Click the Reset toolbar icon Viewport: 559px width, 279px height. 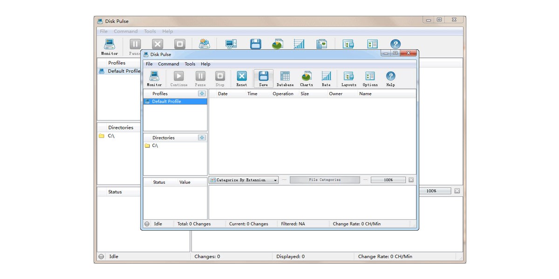tap(242, 79)
